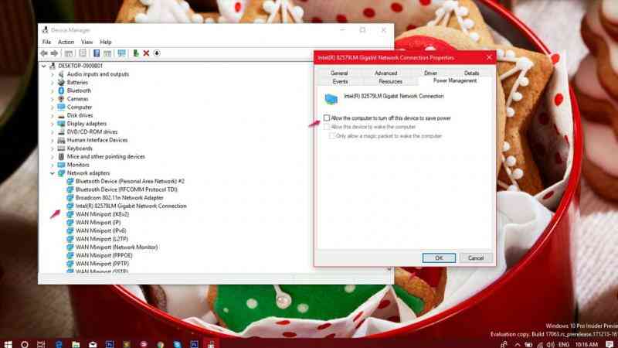
Task: Click OK in the Properties dialog
Action: pos(439,258)
